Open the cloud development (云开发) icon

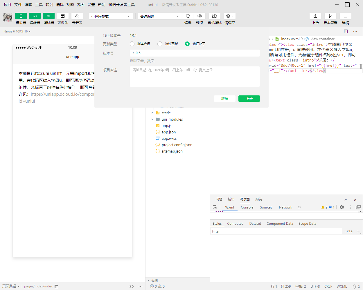[x=77, y=16]
